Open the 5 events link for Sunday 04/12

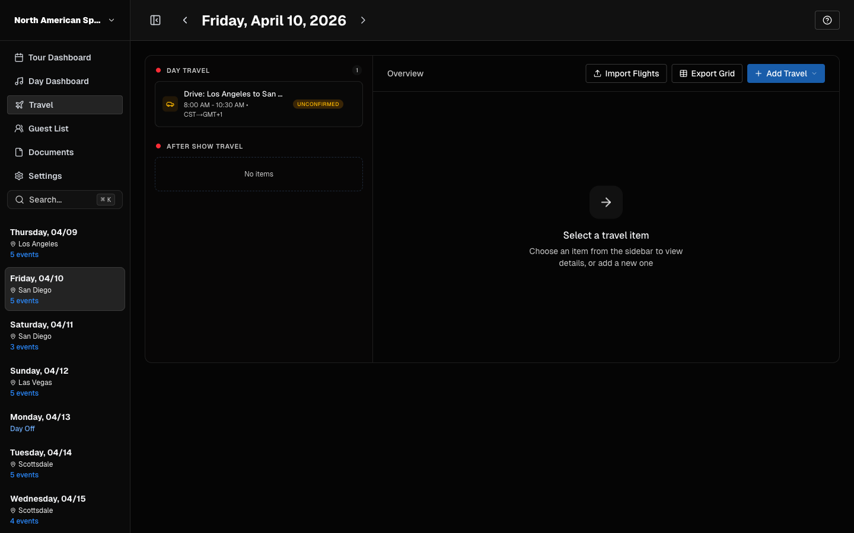tap(24, 393)
